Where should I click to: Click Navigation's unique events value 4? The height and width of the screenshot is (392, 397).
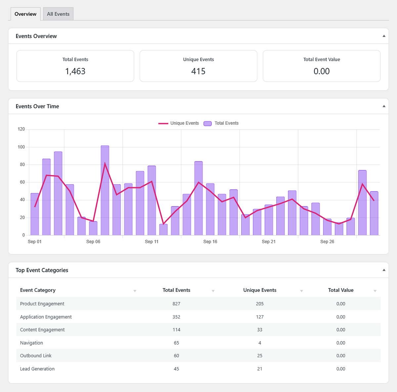[260, 343]
